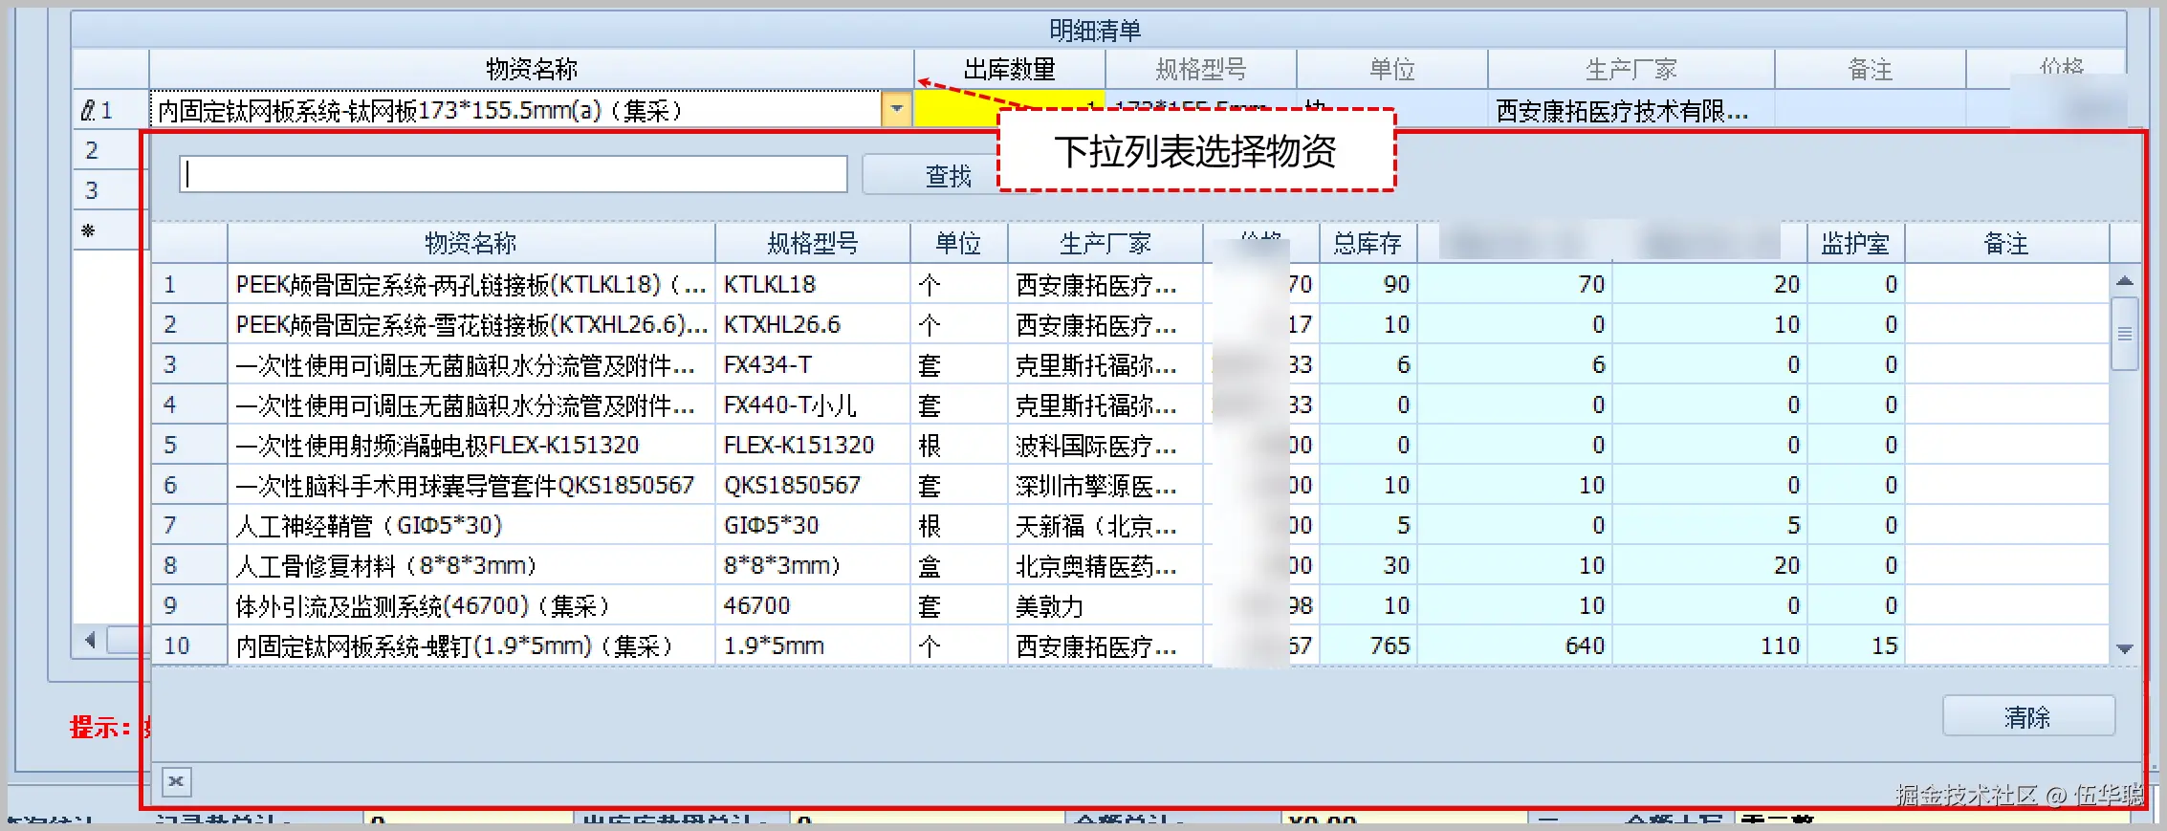Click row number 9 in dropdown list
Image resolution: width=2167 pixels, height=831 pixels.
click(x=188, y=605)
